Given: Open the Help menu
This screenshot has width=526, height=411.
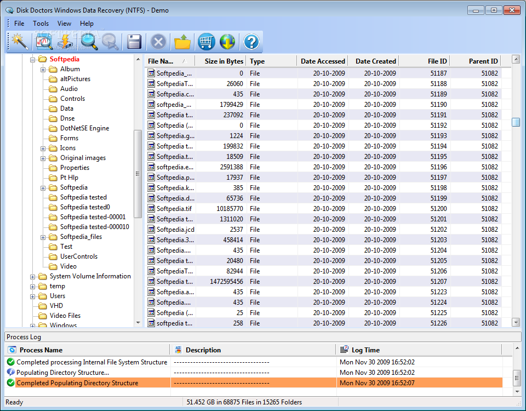Looking at the screenshot, I should pyautogui.click(x=87, y=24).
